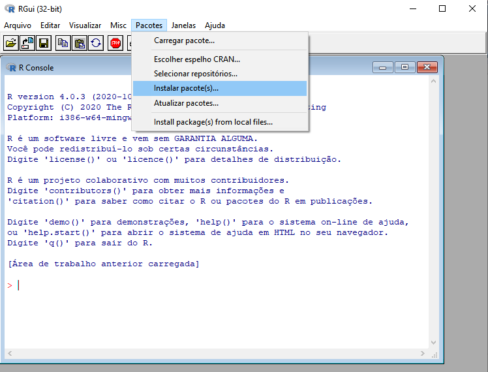Screen dimensions: 488x372
Task: Click the red STOP computation icon
Action: click(x=115, y=43)
